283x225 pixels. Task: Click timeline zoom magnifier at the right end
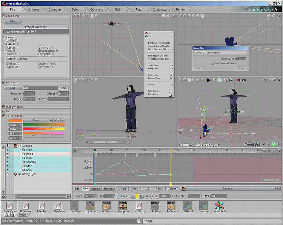pos(279,150)
